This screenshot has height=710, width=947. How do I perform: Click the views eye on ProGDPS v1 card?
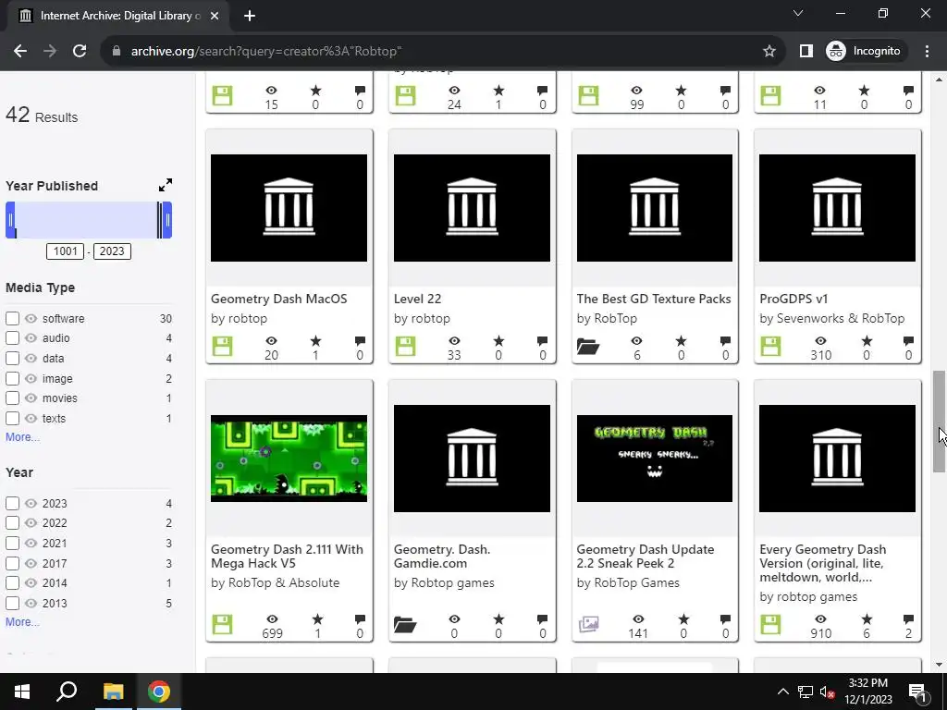[x=820, y=341]
